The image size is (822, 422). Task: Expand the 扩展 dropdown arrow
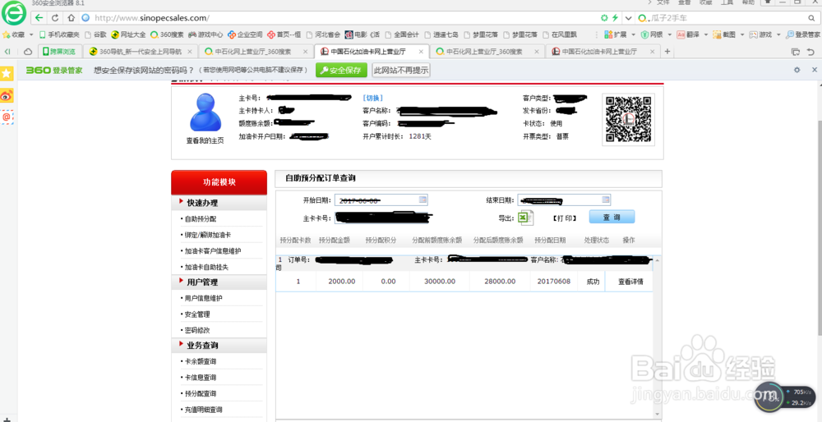[632, 34]
